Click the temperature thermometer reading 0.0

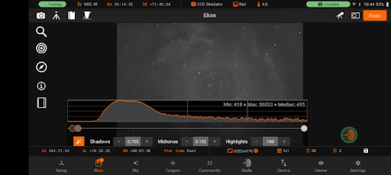pos(262,4)
